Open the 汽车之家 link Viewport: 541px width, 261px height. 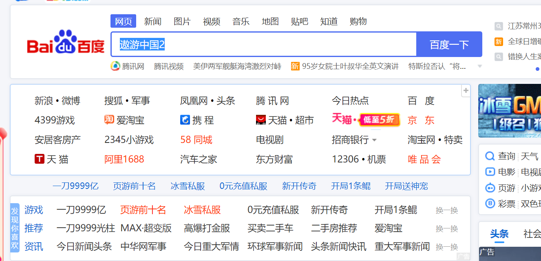tap(199, 159)
